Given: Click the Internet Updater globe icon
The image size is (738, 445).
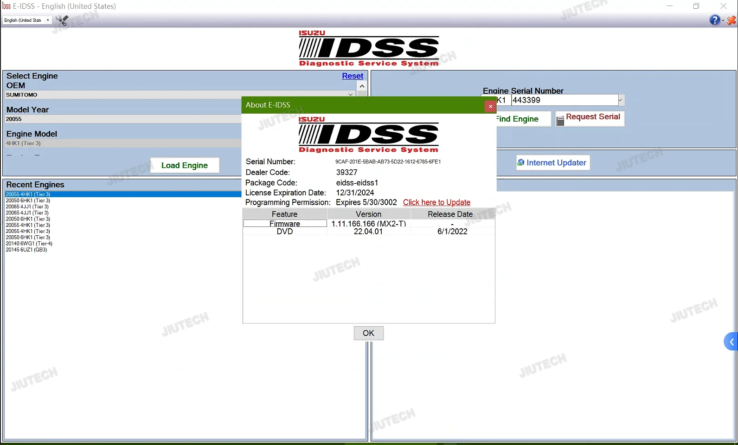Looking at the screenshot, I should [521, 162].
